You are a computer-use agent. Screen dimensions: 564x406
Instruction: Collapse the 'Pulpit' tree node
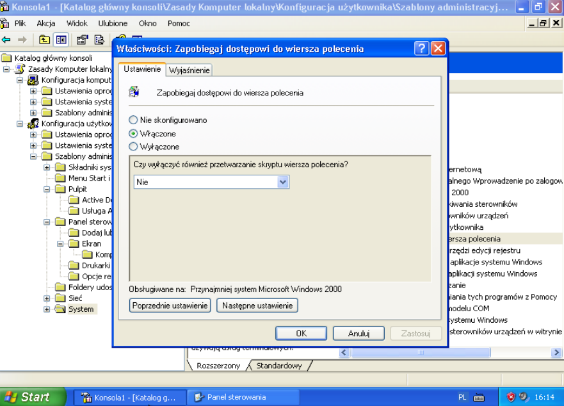47,190
